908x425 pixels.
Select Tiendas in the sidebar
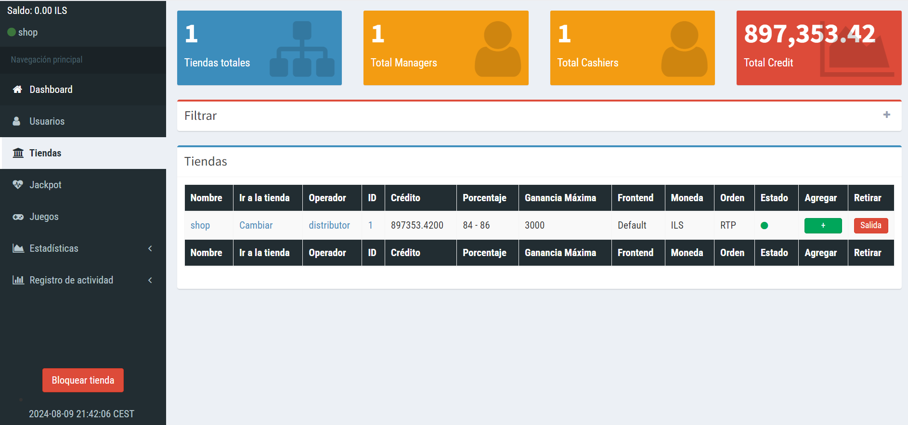(x=83, y=153)
